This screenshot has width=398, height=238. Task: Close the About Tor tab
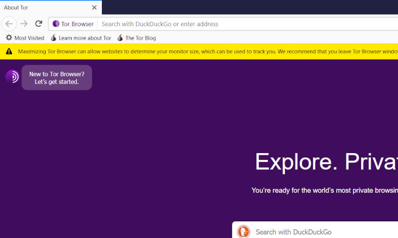[94, 8]
